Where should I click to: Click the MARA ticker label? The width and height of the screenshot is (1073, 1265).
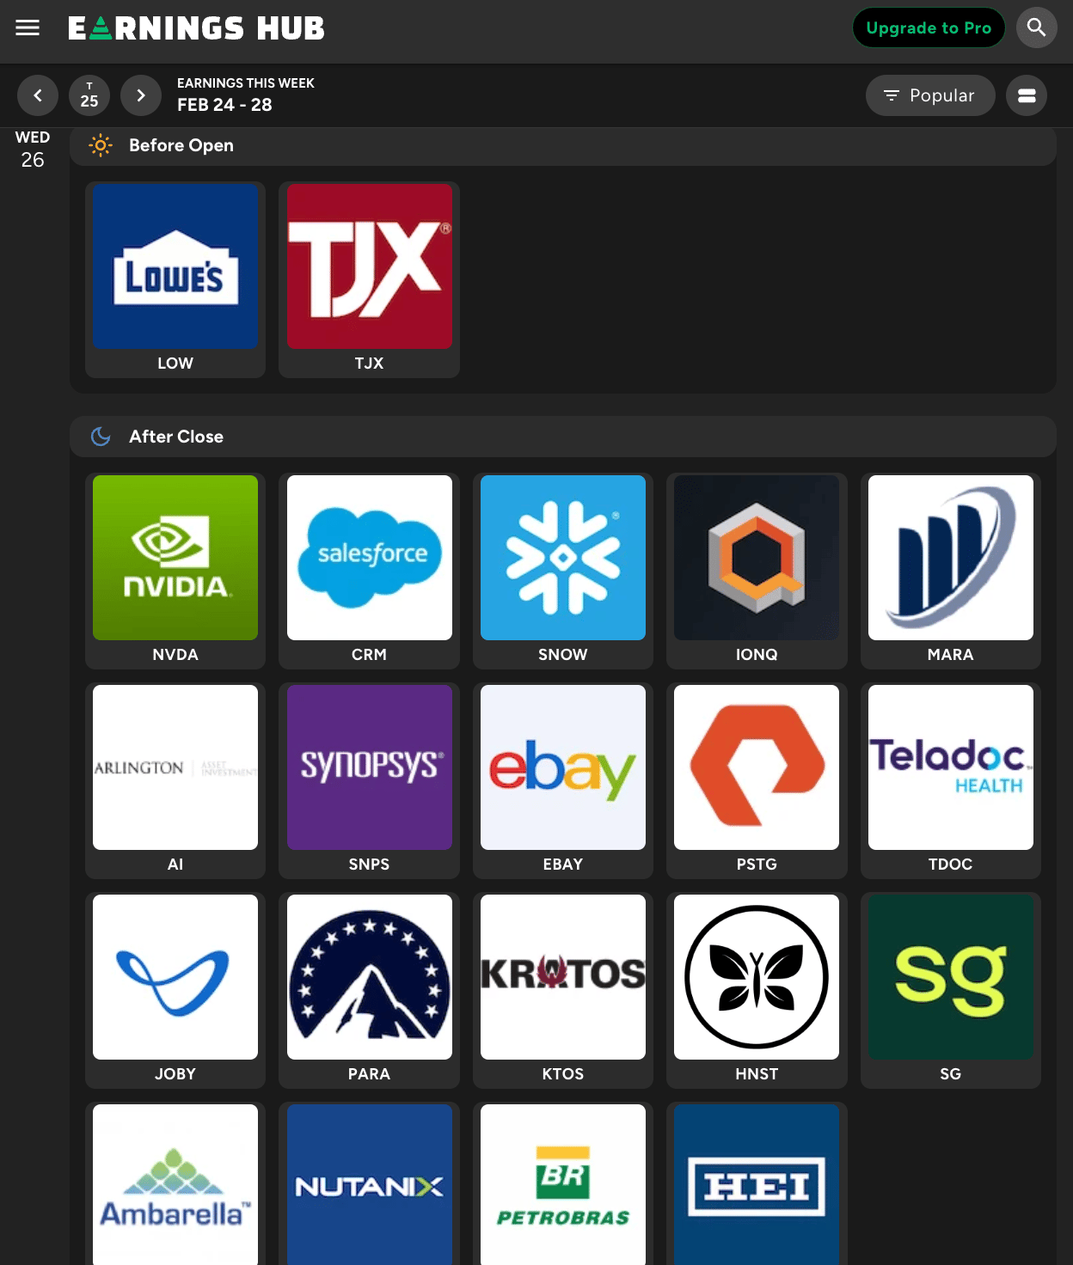pyautogui.click(x=951, y=655)
